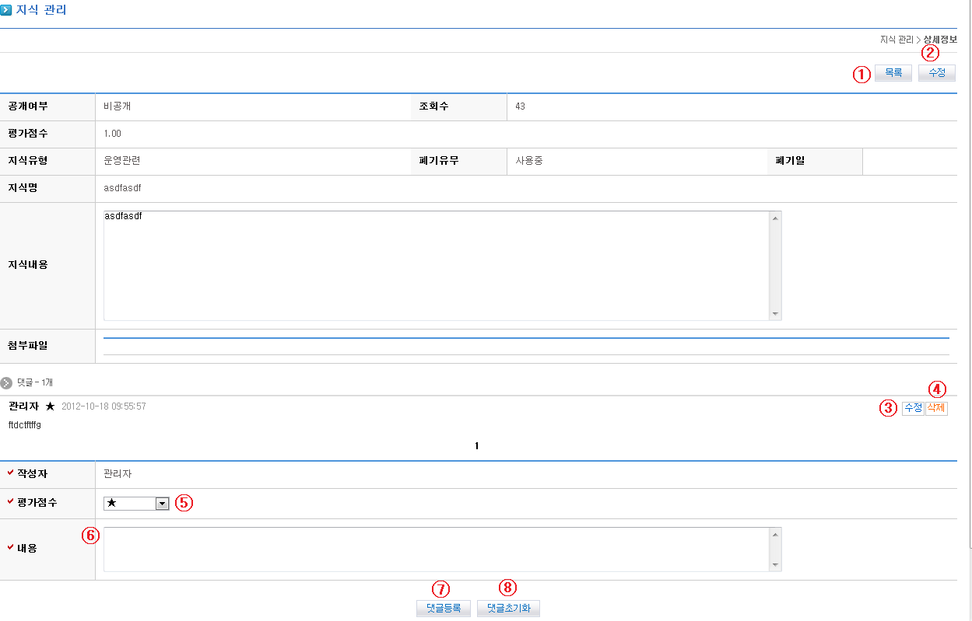The width and height of the screenshot is (972, 621).
Task: Focus the 내용 comment text area
Action: point(436,549)
